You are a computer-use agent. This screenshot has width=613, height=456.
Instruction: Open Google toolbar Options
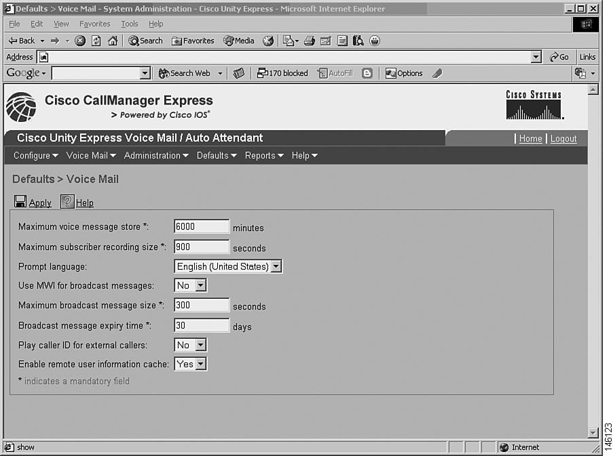click(x=404, y=73)
